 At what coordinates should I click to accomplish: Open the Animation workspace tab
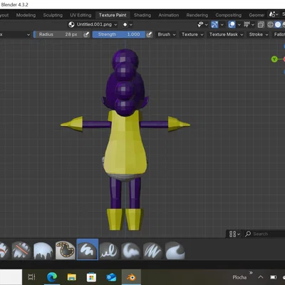[169, 15]
